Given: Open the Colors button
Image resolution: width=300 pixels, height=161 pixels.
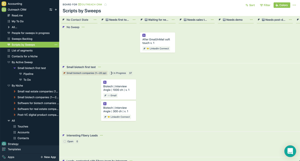Looking at the screenshot, I should point(282,5).
